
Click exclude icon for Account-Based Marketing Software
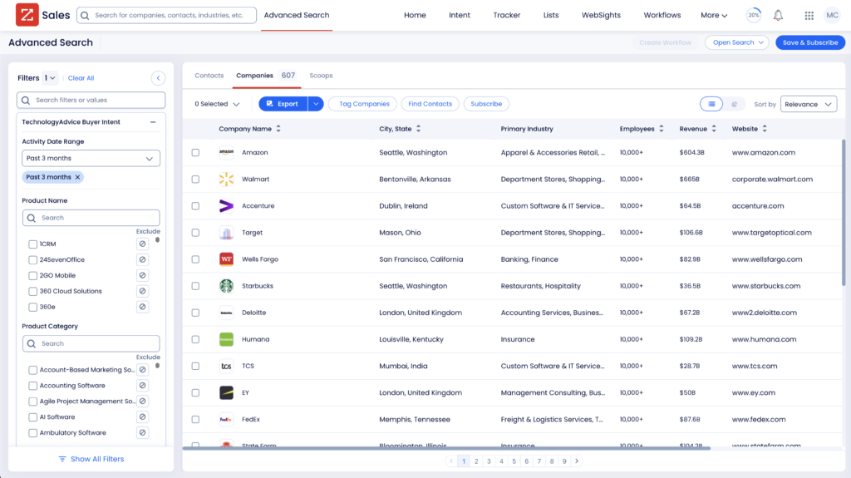click(x=142, y=370)
